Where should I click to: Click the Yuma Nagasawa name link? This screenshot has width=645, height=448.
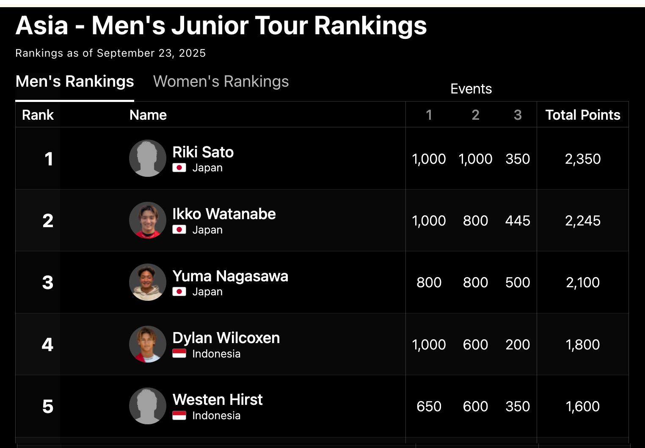point(230,276)
